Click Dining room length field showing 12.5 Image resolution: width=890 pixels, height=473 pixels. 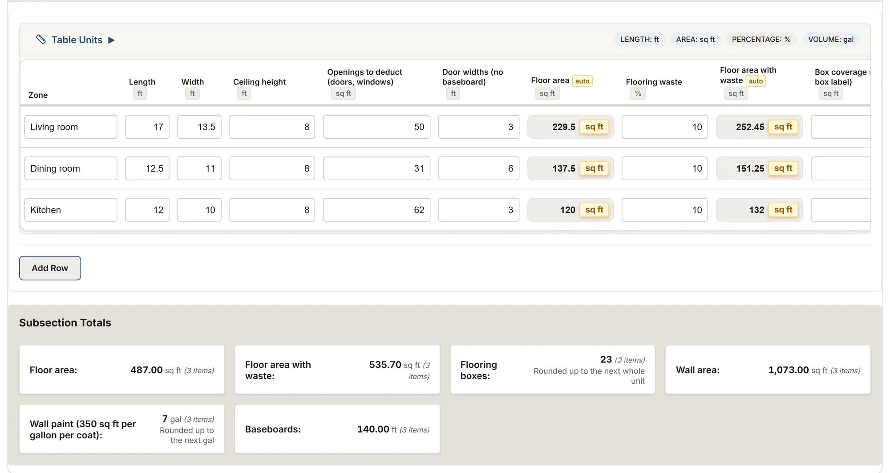tap(147, 168)
